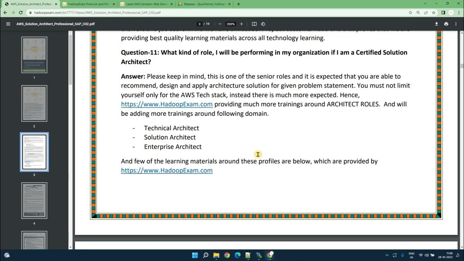The height and width of the screenshot is (261, 464).
Task: Show hidden system tray icons
Action: coord(387,255)
